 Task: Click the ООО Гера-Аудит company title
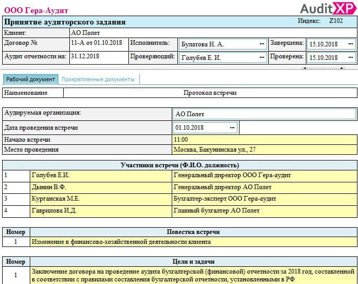35,10
